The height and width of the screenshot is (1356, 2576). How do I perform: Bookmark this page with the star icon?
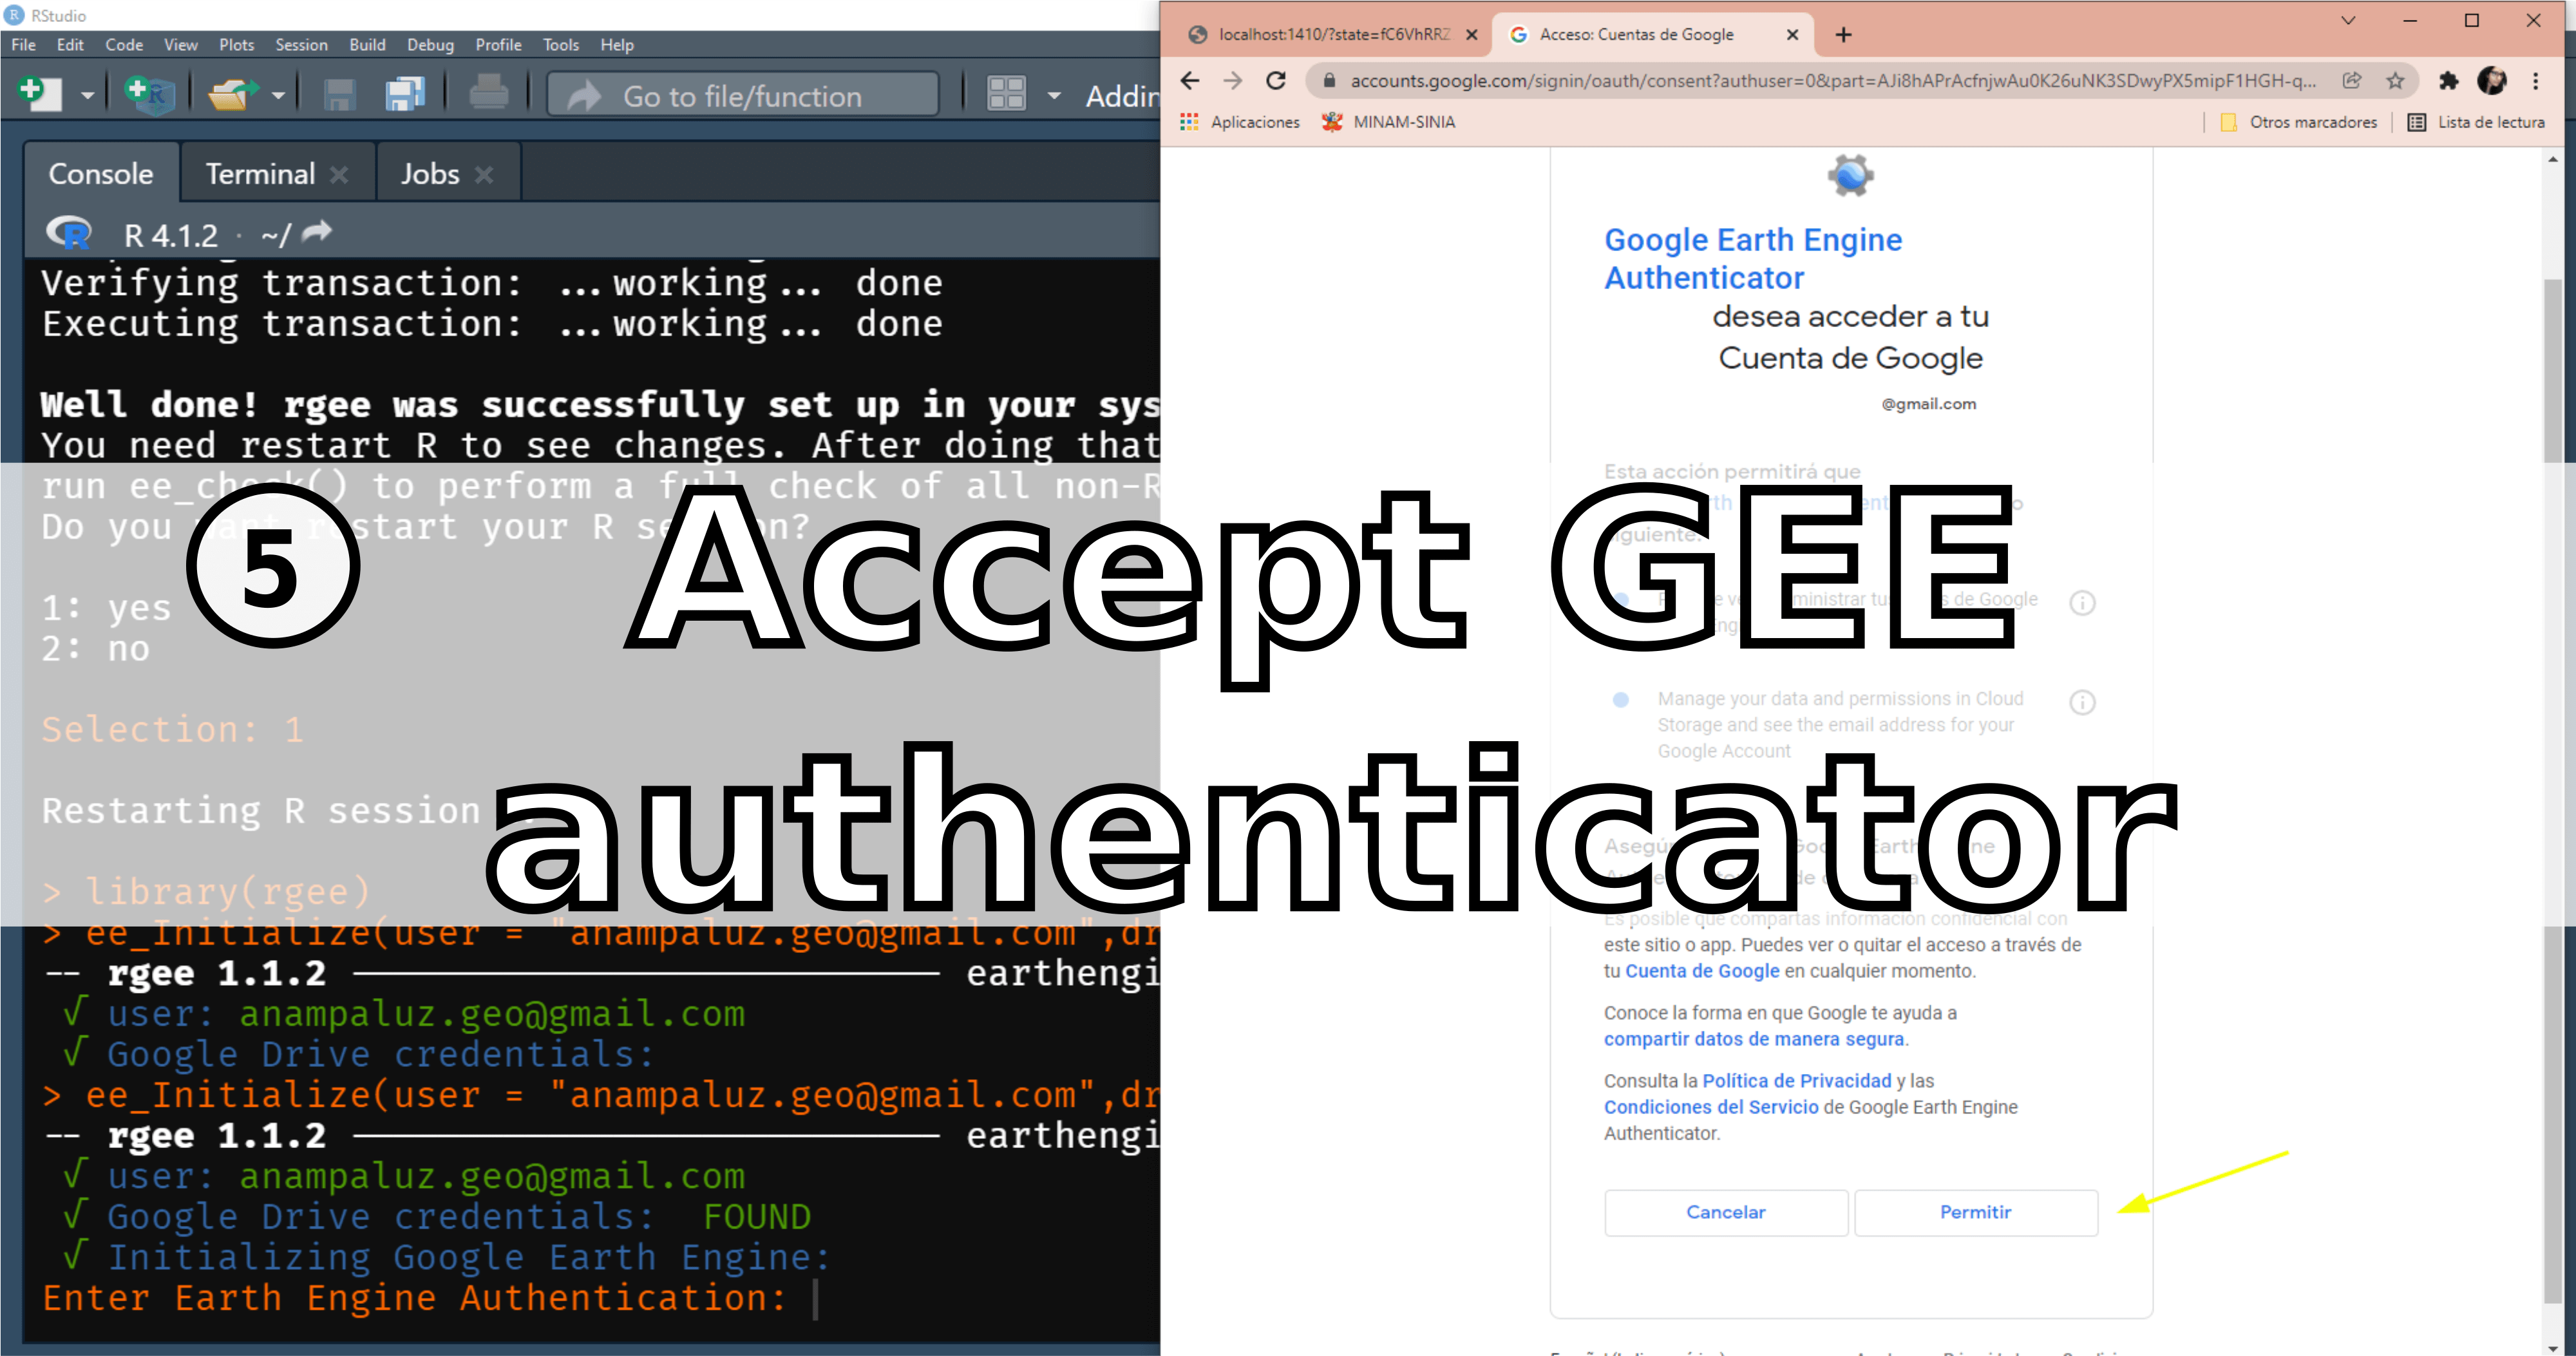[x=2395, y=81]
